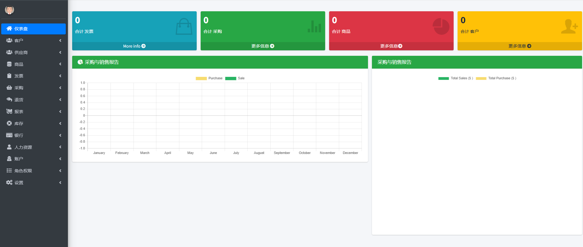Click the shopping bag icon on invoices card
The image size is (583, 247).
(184, 27)
